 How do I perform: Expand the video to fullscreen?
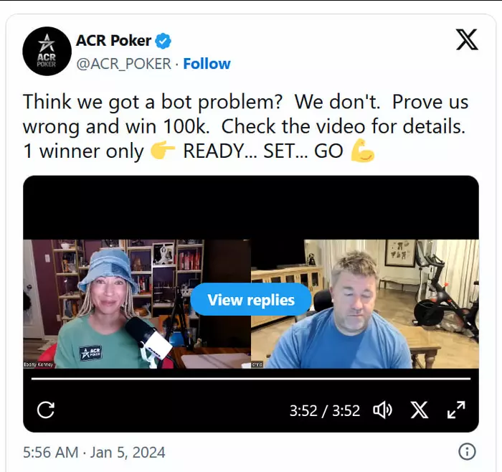[x=456, y=410]
